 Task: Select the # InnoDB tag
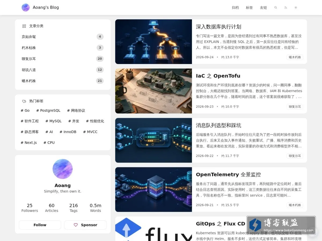click(x=68, y=132)
